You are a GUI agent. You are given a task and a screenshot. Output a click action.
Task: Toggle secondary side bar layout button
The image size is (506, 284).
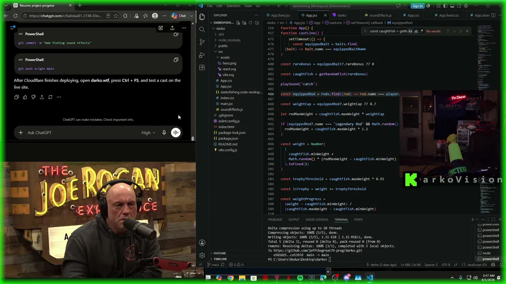click(460, 6)
